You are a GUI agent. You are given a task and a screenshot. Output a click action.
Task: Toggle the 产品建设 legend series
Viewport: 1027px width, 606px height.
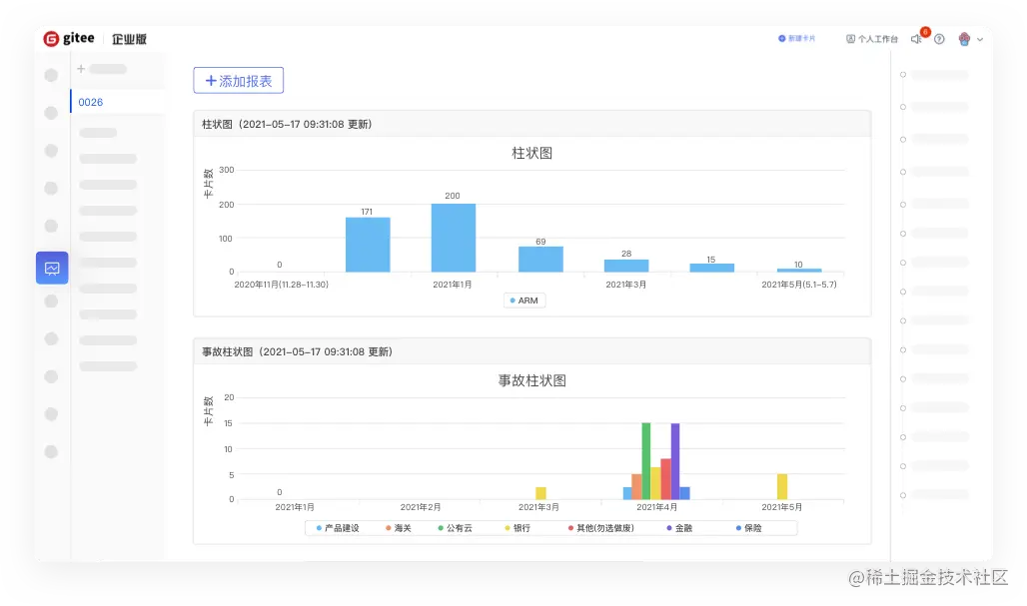pos(338,528)
